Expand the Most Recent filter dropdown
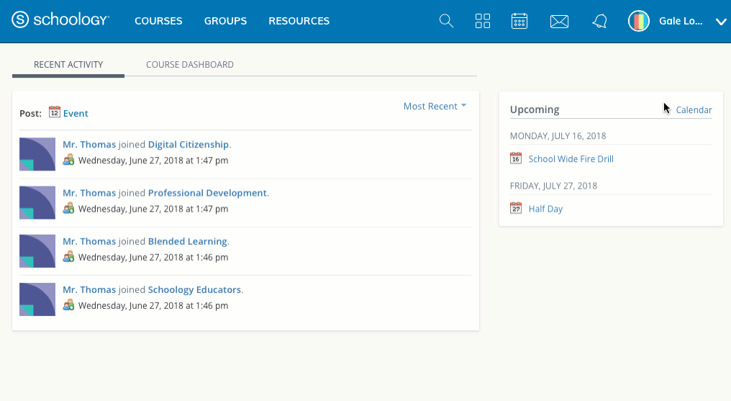The width and height of the screenshot is (731, 401). pos(435,107)
